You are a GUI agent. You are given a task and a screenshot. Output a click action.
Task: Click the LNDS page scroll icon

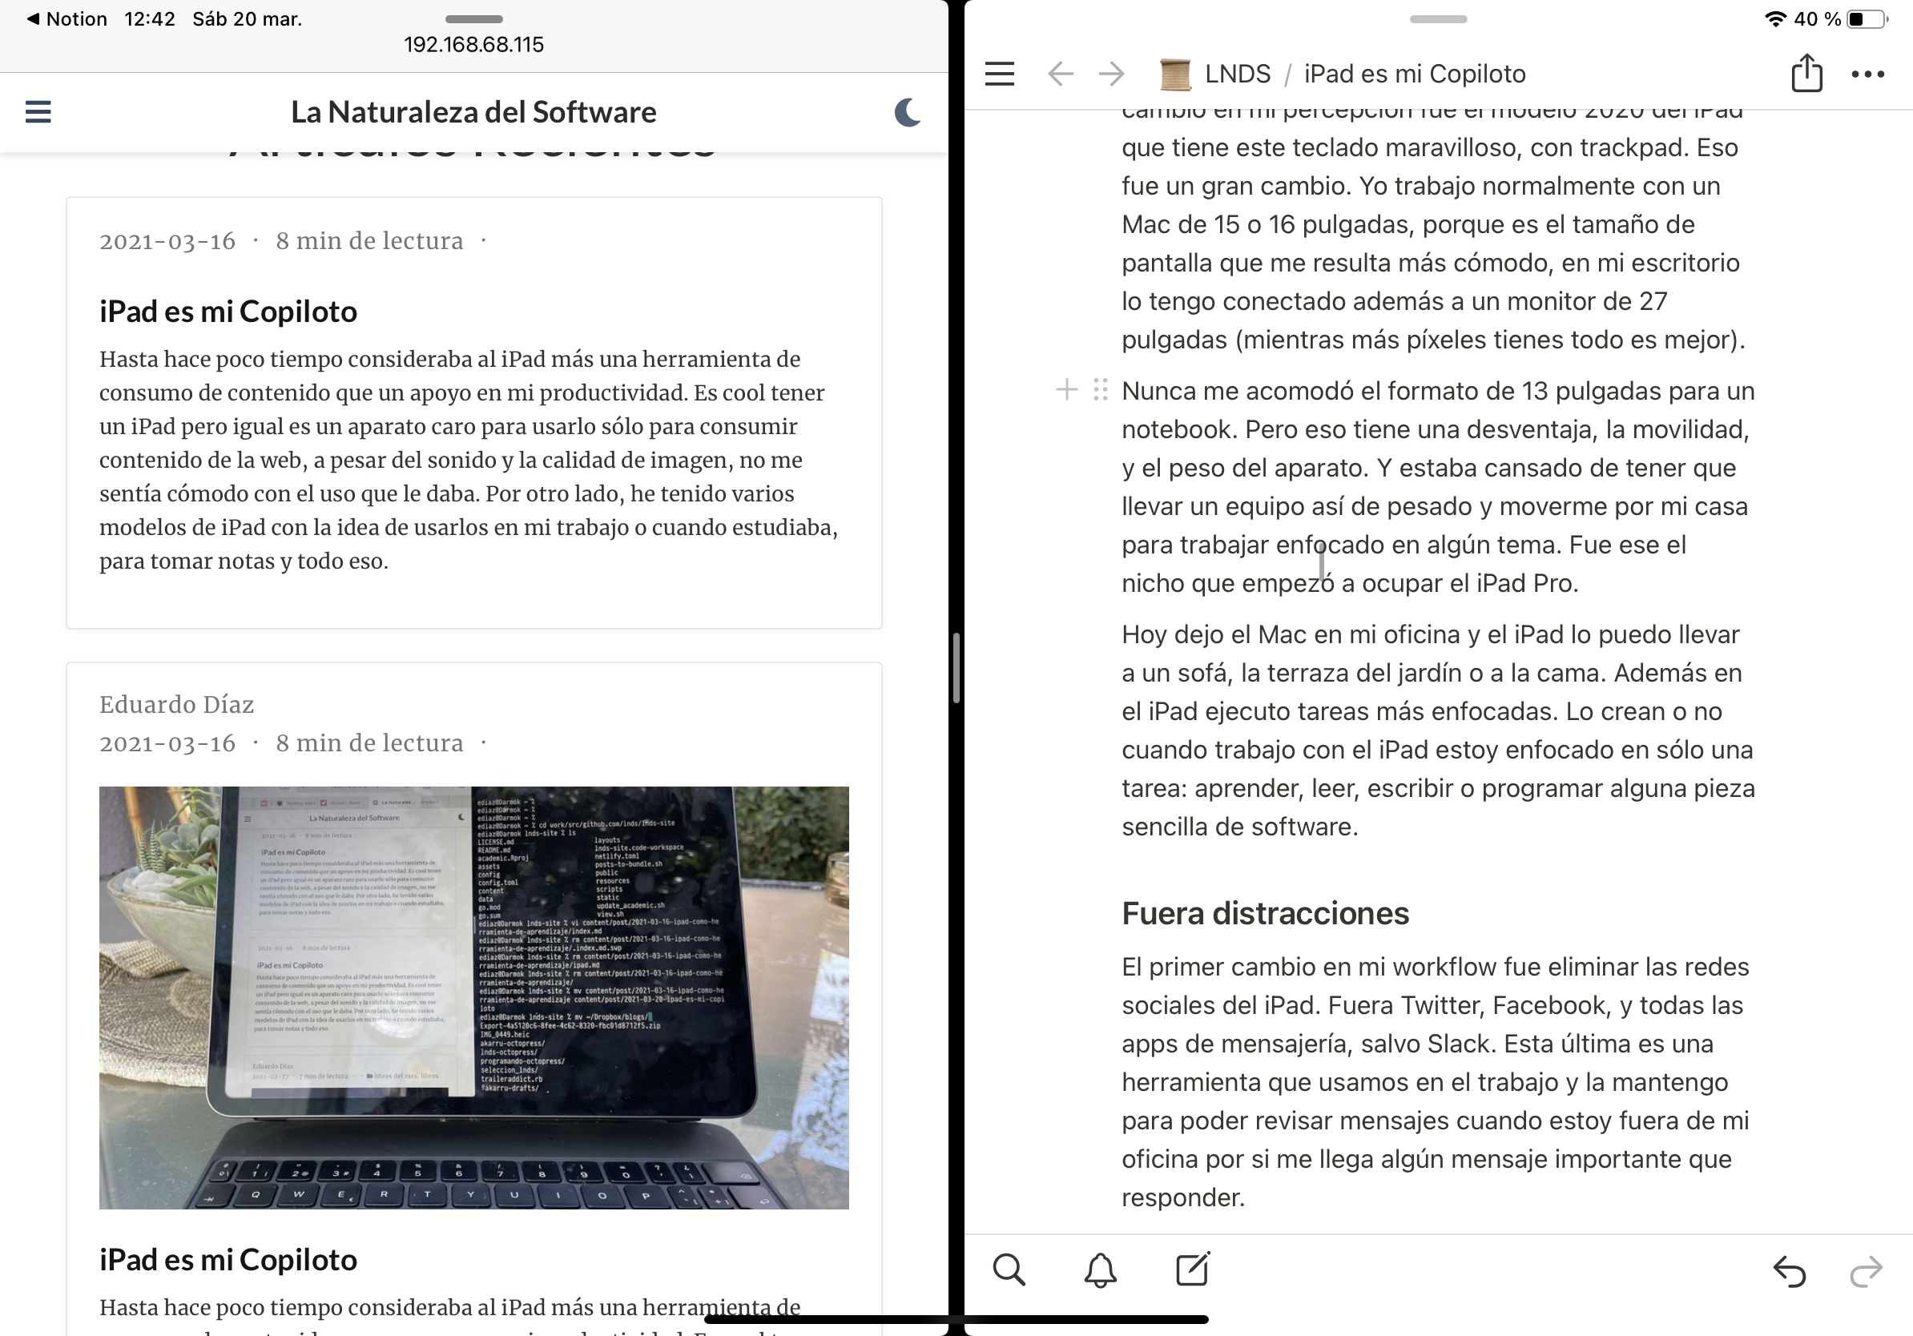click(1174, 74)
